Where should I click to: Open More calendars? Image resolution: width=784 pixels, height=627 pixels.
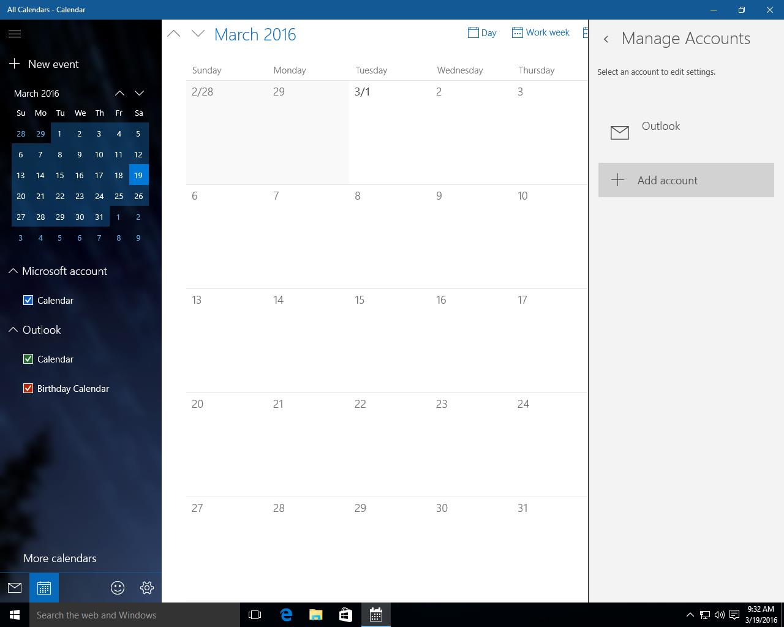click(60, 558)
